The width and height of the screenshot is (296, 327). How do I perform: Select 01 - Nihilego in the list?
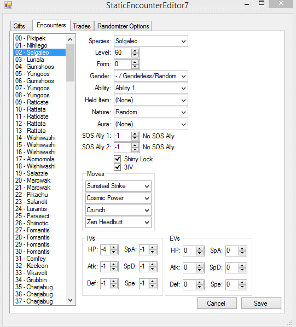pos(40,45)
